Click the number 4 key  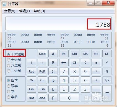pyautogui.click(x=64, y=80)
